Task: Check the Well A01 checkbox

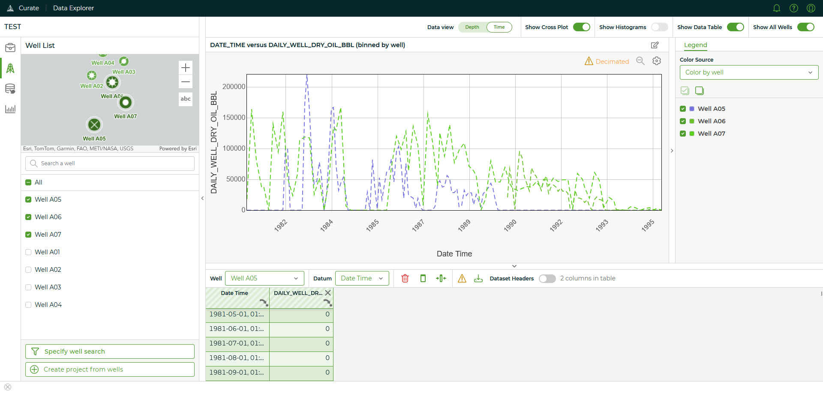Action: [28, 252]
